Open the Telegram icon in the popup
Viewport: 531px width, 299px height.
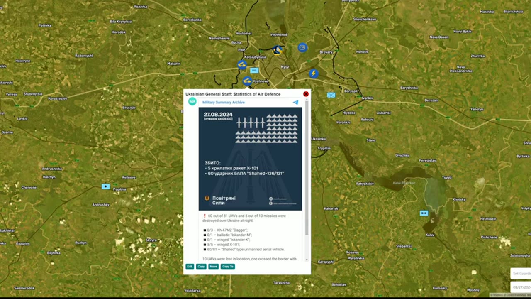pyautogui.click(x=296, y=102)
